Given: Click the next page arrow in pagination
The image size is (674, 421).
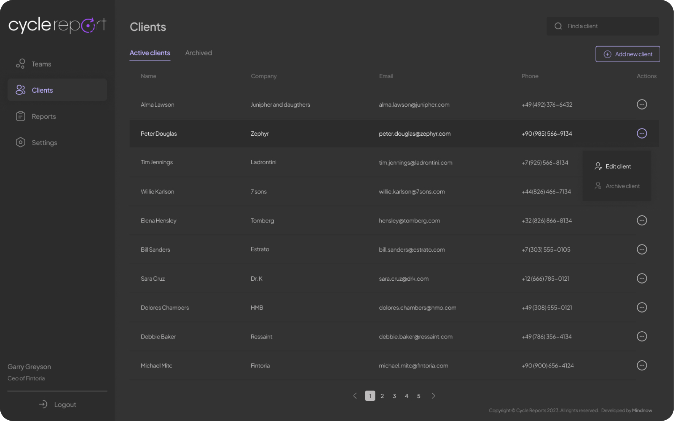Looking at the screenshot, I should (433, 396).
